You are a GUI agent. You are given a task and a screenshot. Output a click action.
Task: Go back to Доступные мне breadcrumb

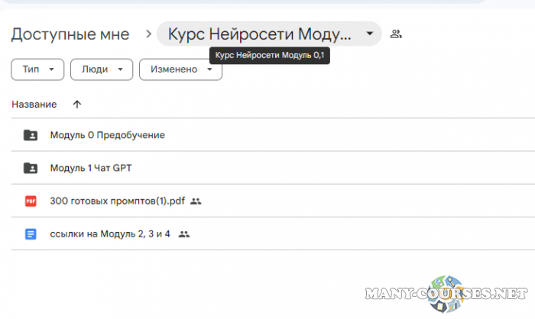point(70,34)
